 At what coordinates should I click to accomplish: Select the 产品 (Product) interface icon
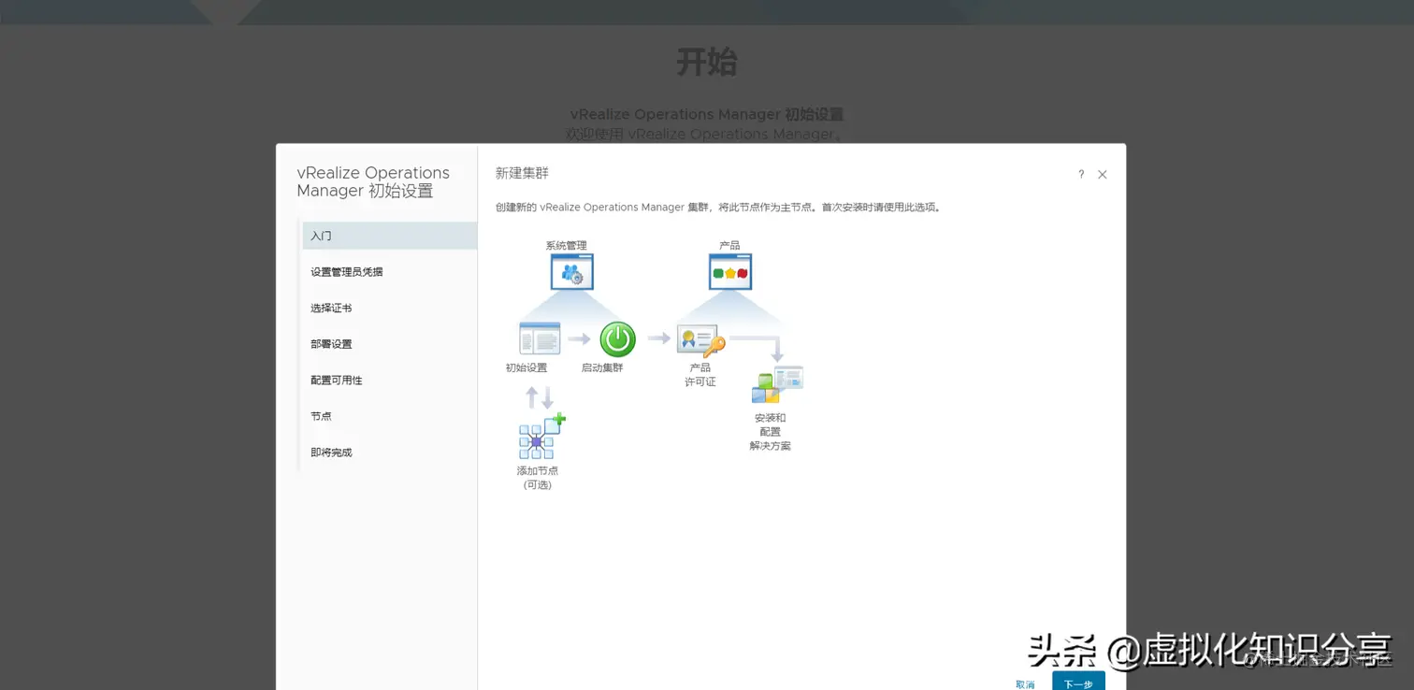click(729, 272)
